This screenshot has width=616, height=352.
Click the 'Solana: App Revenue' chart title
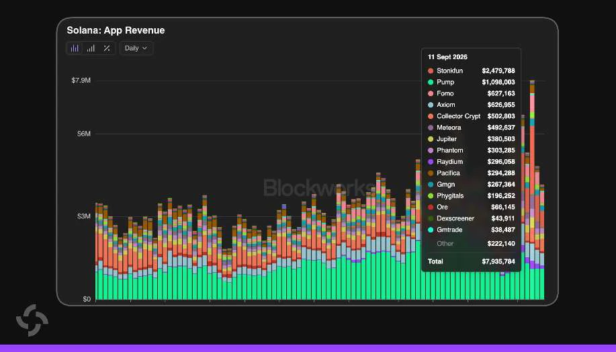pyautogui.click(x=116, y=30)
